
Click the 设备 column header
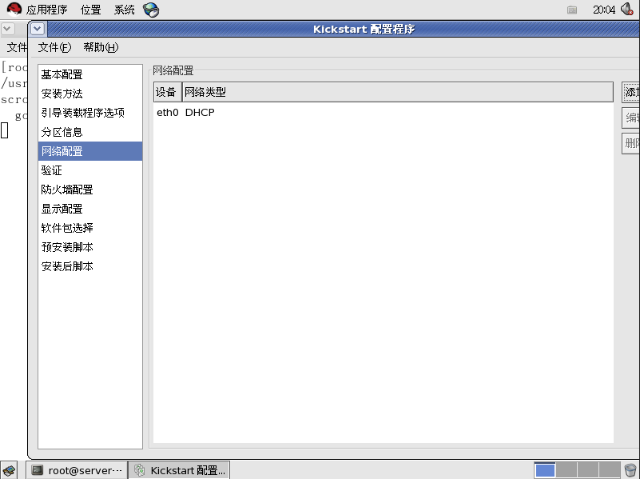pos(167,92)
